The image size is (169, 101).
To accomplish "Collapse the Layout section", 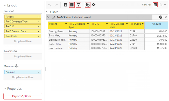I will tap(5, 5).
